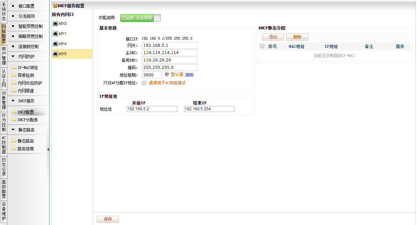Select the eth0 interface port icon
The width and height of the screenshot is (417, 225).
[55, 24]
